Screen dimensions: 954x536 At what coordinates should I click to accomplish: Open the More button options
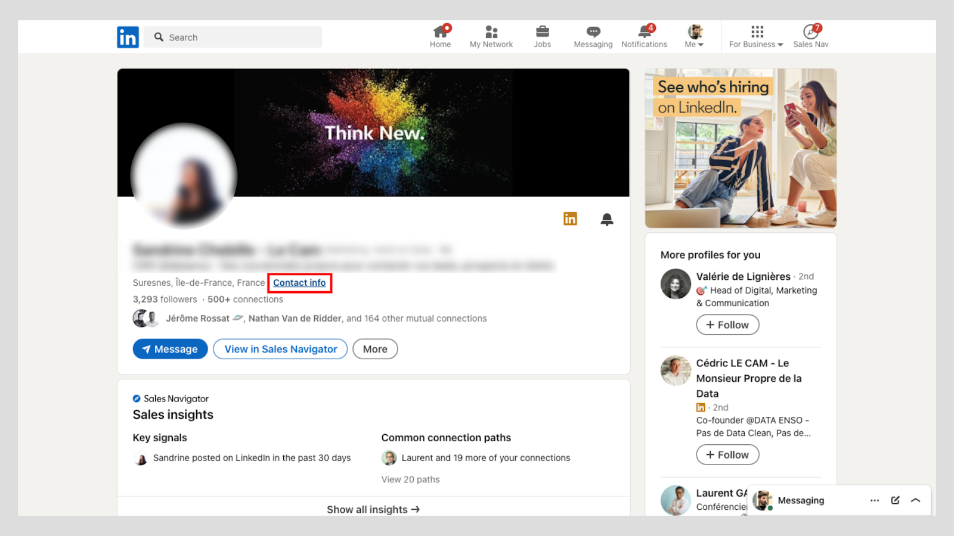point(375,349)
